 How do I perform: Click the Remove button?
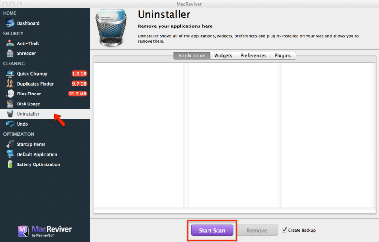[x=257, y=230]
